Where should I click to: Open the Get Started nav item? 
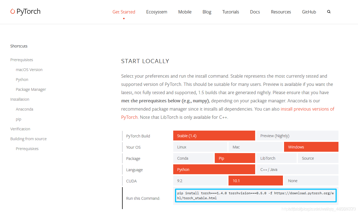point(124,12)
